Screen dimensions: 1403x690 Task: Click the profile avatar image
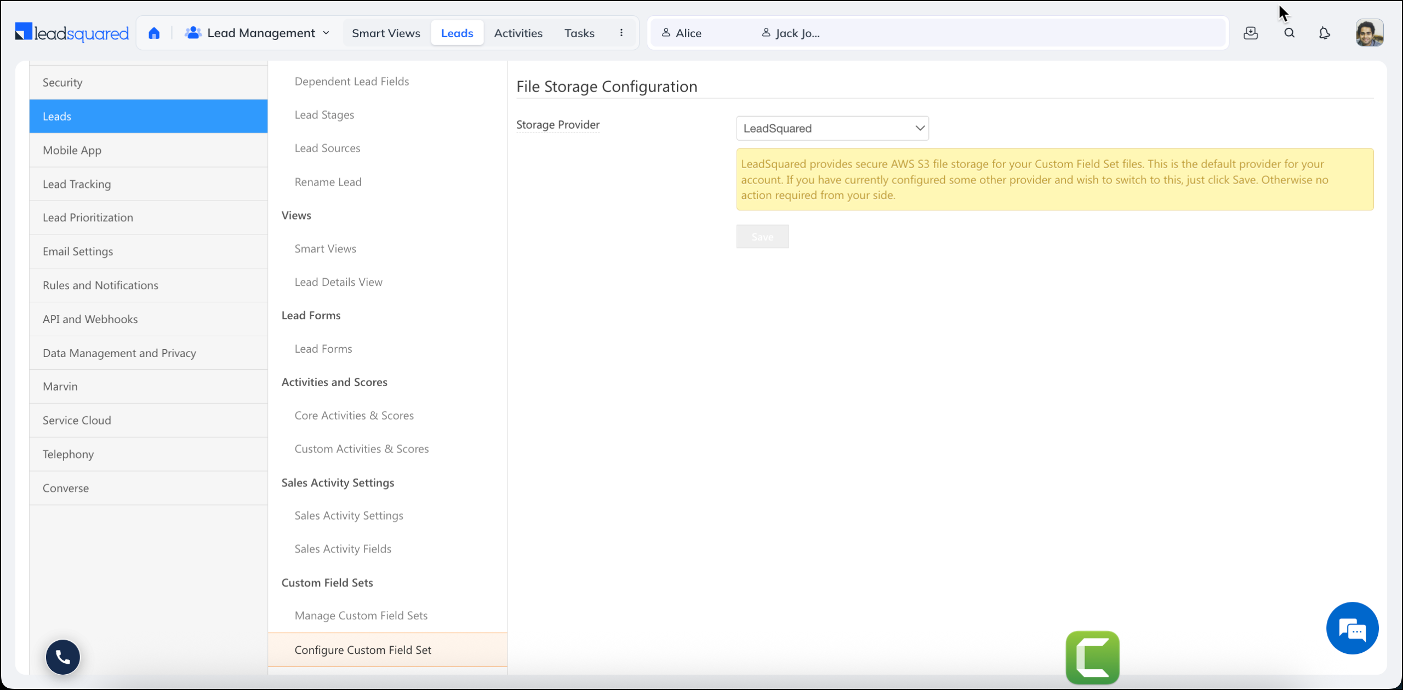(x=1368, y=32)
